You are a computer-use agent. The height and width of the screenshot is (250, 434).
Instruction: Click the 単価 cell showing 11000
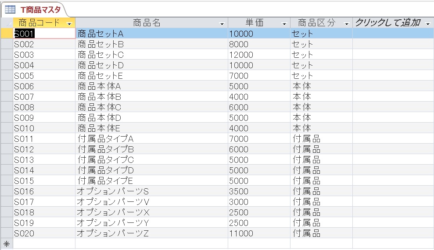point(259,233)
